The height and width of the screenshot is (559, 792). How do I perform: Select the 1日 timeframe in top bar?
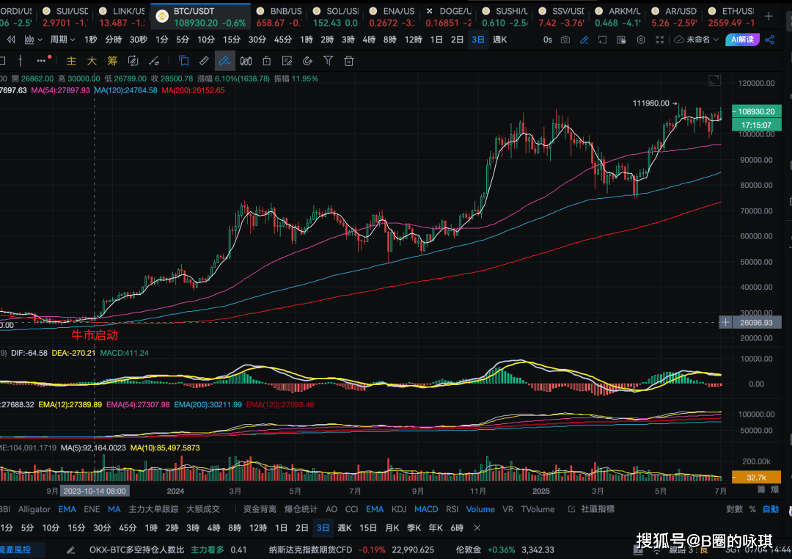[436, 40]
